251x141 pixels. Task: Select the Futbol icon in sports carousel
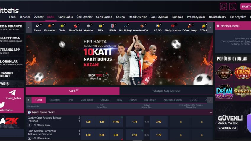38,27
